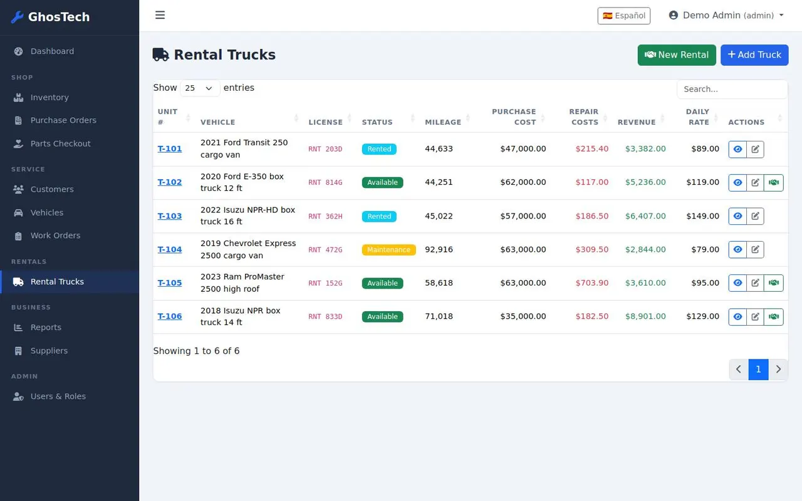Viewport: 802px width, 501px height.
Task: Open the T-104 unit link
Action: [170, 249]
